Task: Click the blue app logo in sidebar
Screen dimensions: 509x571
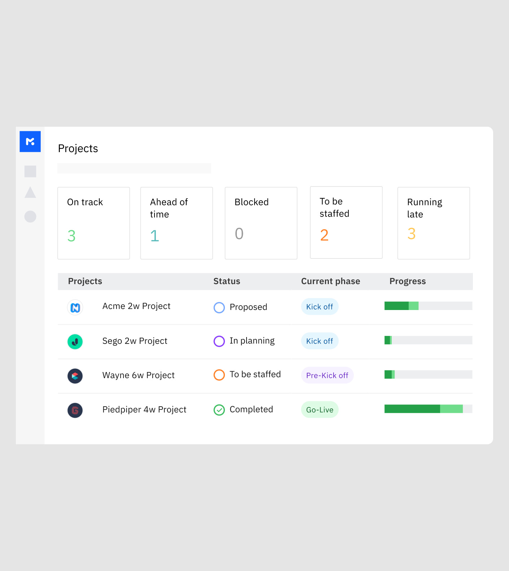Action: [30, 141]
